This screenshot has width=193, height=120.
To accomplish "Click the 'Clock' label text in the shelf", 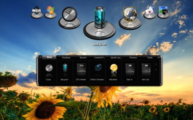I will tap(48, 79).
